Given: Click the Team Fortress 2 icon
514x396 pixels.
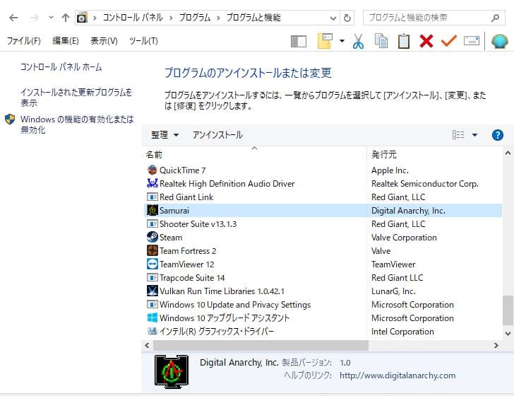Looking at the screenshot, I should click(152, 251).
